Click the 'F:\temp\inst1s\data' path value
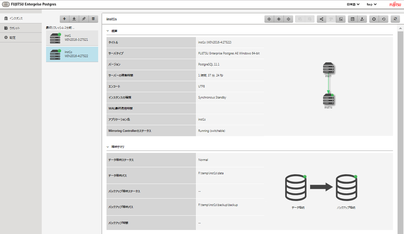The width and height of the screenshot is (404, 234). pos(211,173)
